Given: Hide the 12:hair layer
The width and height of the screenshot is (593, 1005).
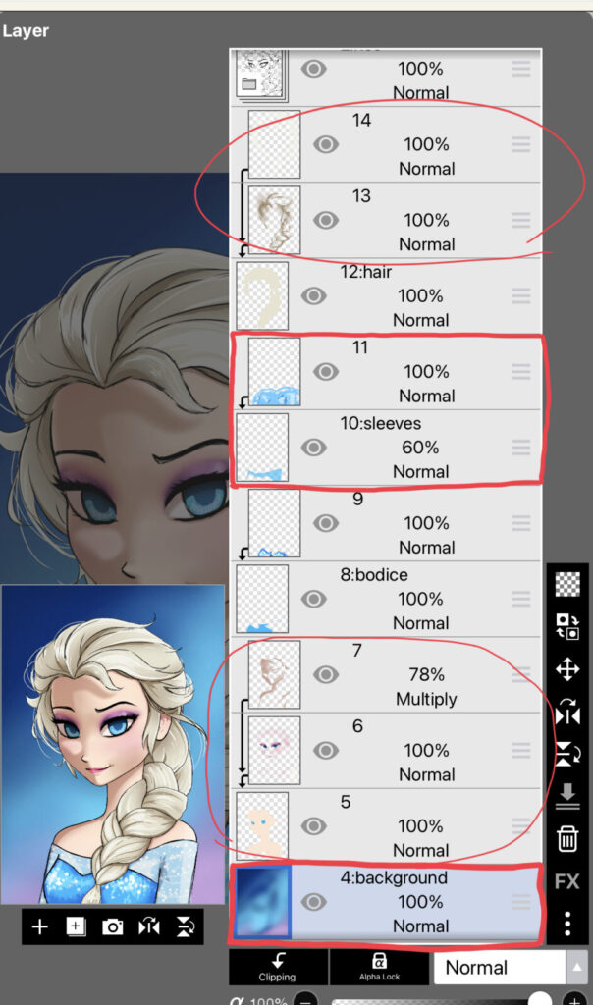Looking at the screenshot, I should click(x=313, y=295).
